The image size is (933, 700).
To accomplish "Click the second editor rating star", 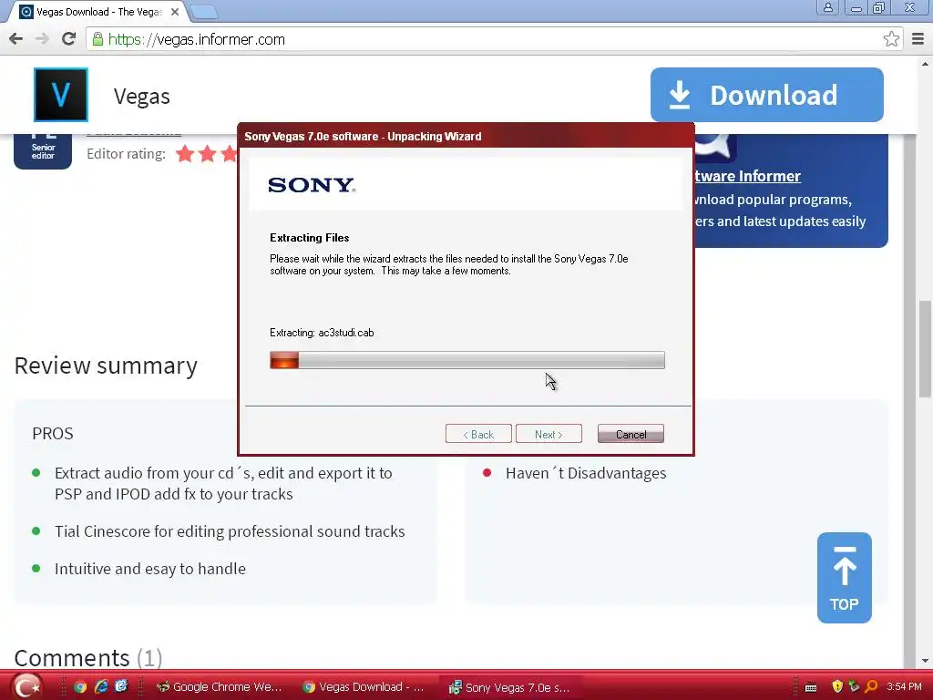I will point(207,154).
